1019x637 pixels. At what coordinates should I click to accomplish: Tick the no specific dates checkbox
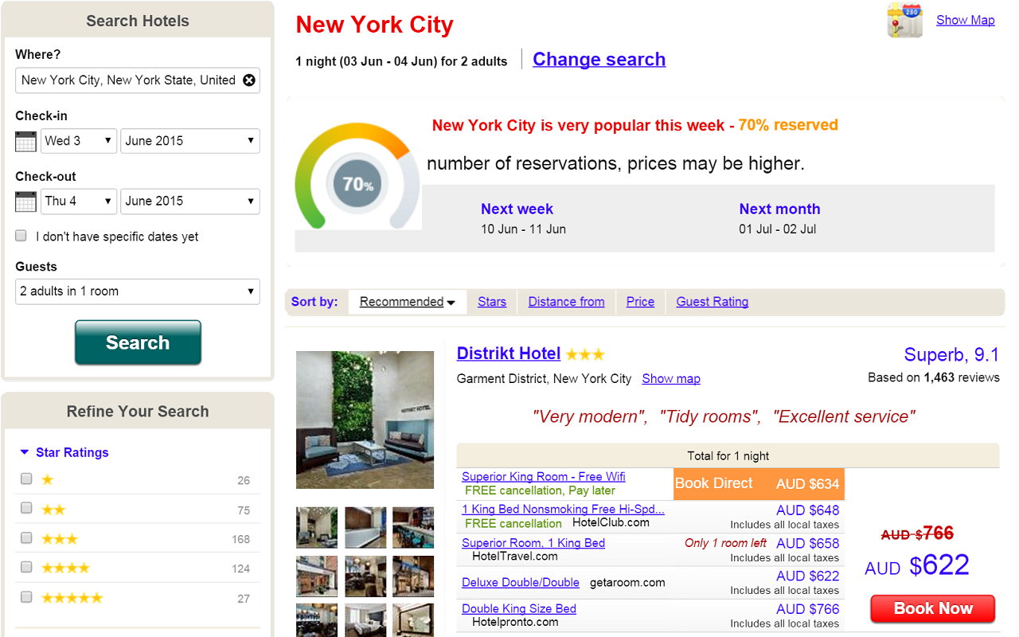(x=21, y=236)
